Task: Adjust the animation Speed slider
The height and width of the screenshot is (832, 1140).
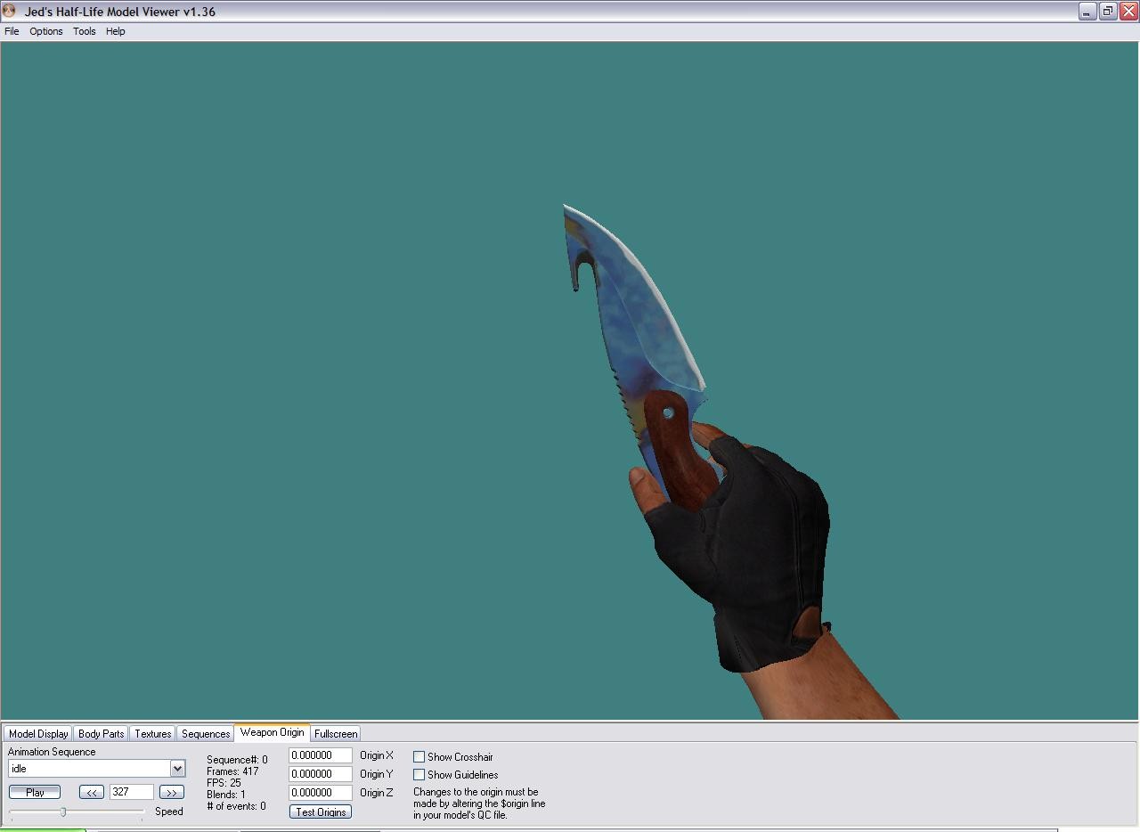Action: click(62, 812)
